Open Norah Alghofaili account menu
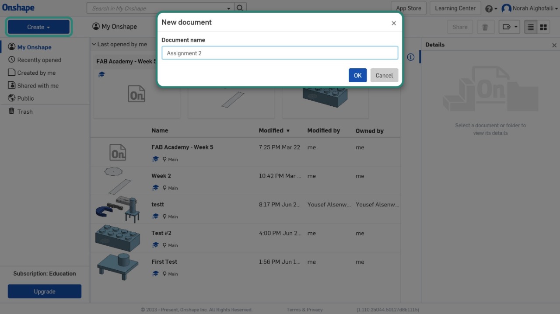This screenshot has width=560, height=314. click(x=530, y=8)
